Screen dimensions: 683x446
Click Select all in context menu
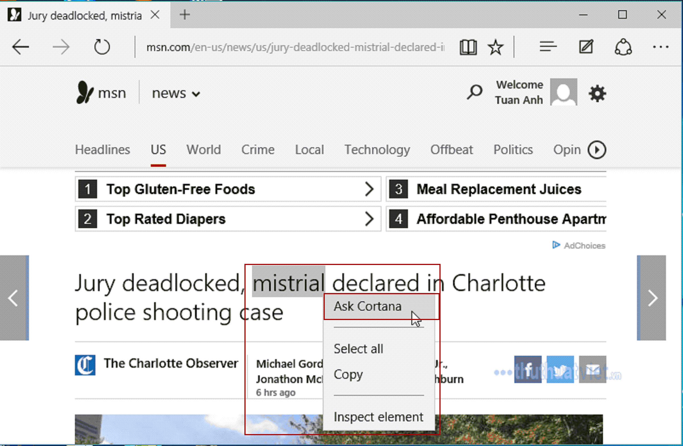click(359, 348)
